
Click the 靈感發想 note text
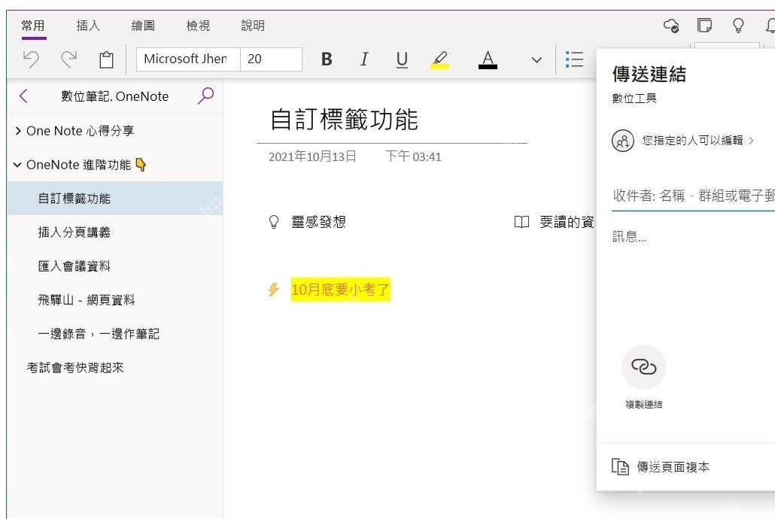319,222
